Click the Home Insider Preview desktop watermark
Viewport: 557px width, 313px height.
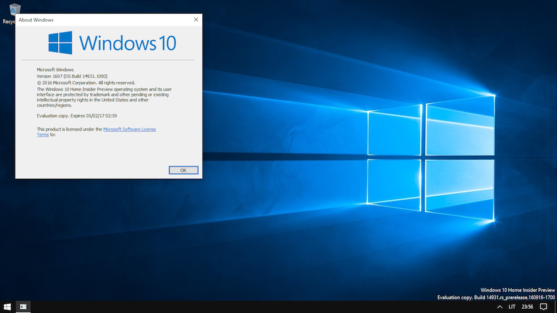(517, 290)
